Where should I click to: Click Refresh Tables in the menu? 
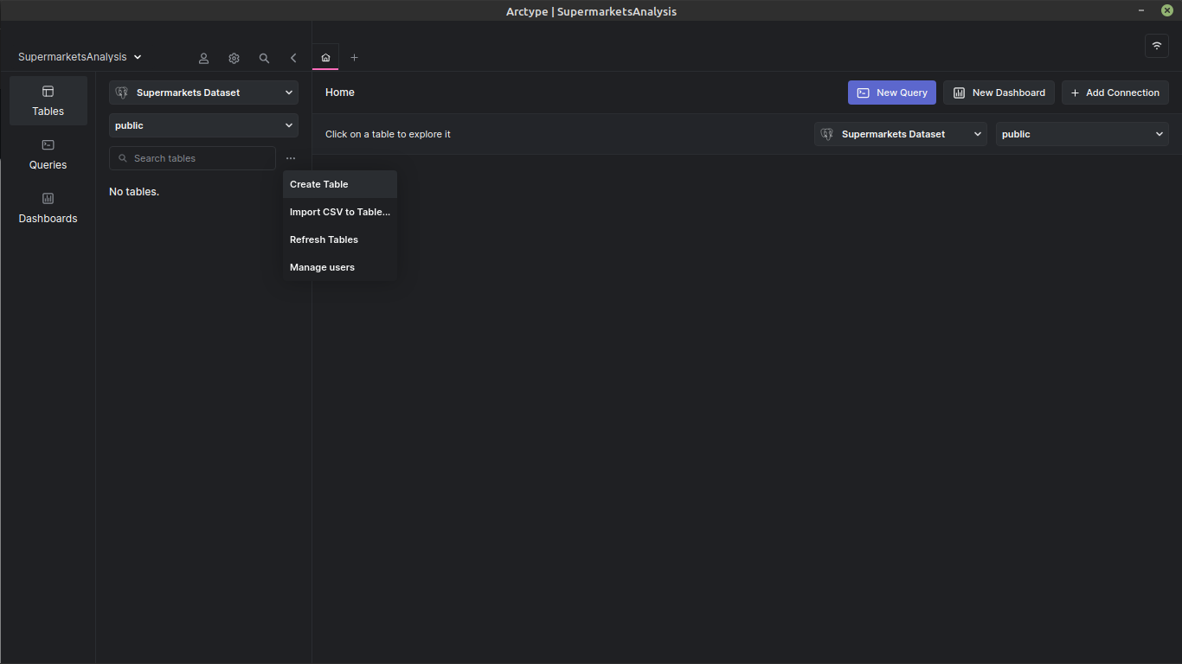point(324,239)
